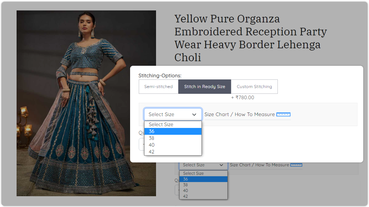
Task: Open the Select Size dropdown in the popup
Action: (173, 114)
